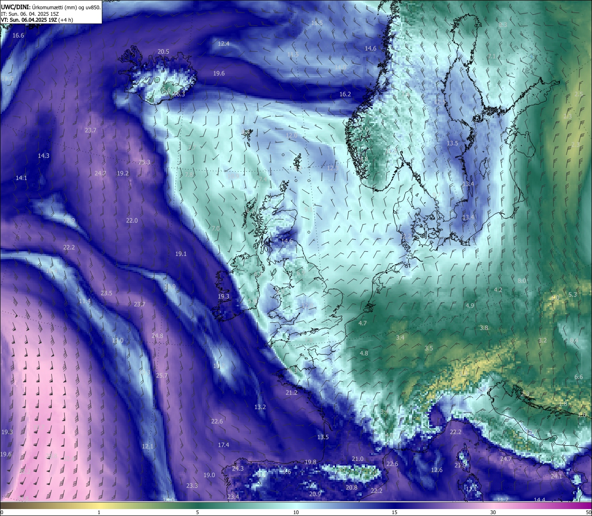Click the colorbar tick label '15'
The image size is (592, 516).
395,512
